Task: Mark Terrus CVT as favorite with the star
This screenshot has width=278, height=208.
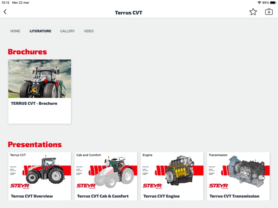Action: pyautogui.click(x=253, y=12)
